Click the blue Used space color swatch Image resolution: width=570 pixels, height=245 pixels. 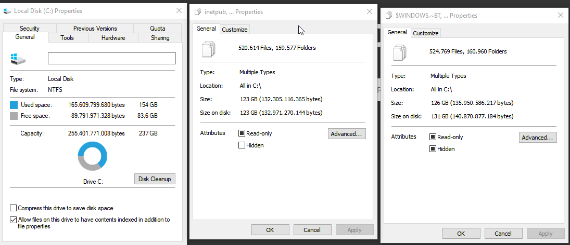14,105
